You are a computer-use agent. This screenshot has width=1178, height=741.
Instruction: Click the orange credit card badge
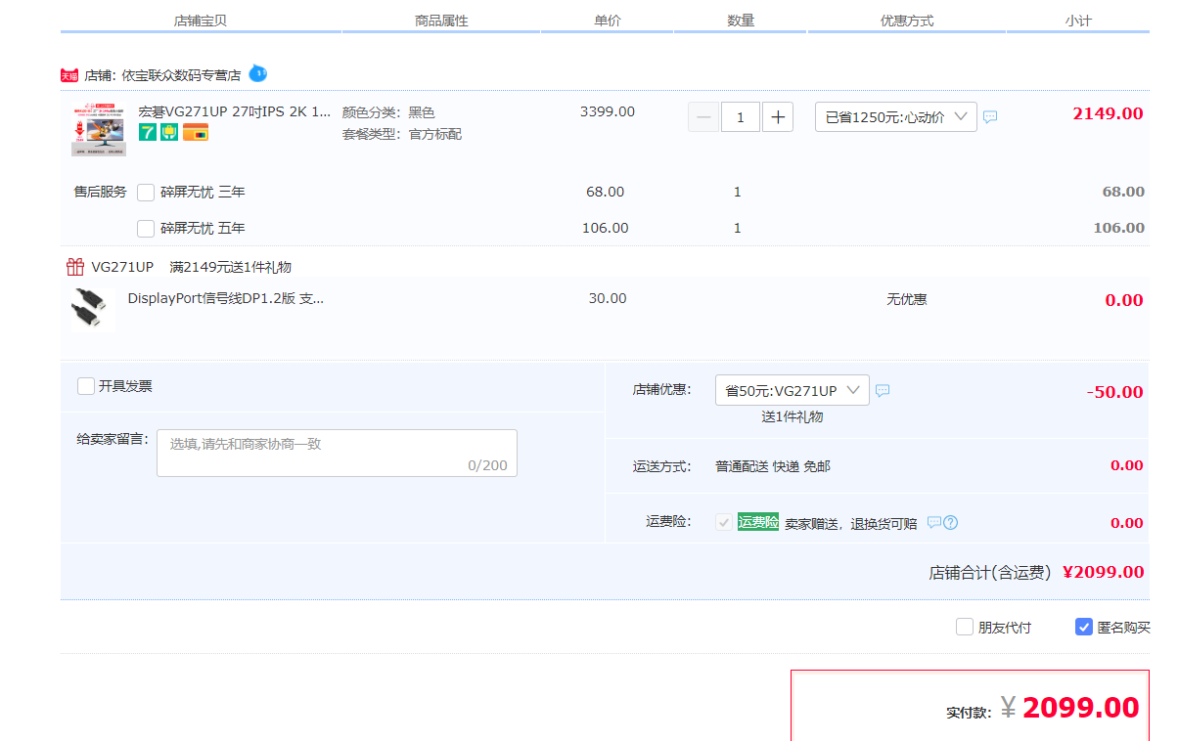(x=196, y=132)
